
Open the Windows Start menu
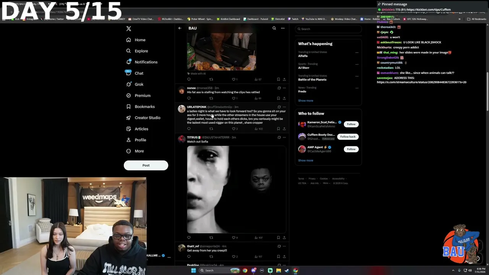193,270
